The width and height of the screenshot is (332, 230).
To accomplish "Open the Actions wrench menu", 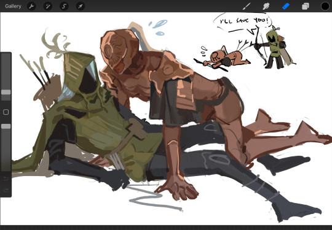I will [31, 6].
